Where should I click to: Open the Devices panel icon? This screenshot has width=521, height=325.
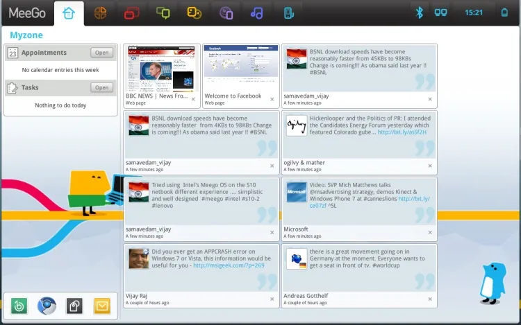pyautogui.click(x=289, y=13)
